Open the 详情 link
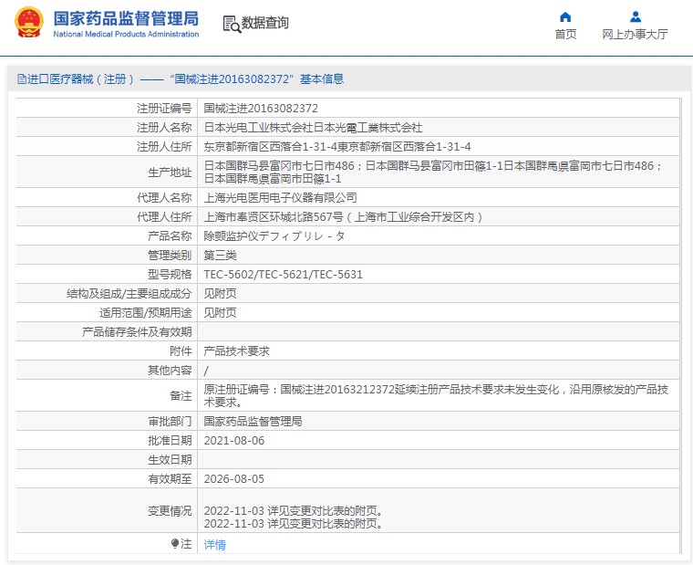Viewport: 693px width, 565px height. [215, 544]
